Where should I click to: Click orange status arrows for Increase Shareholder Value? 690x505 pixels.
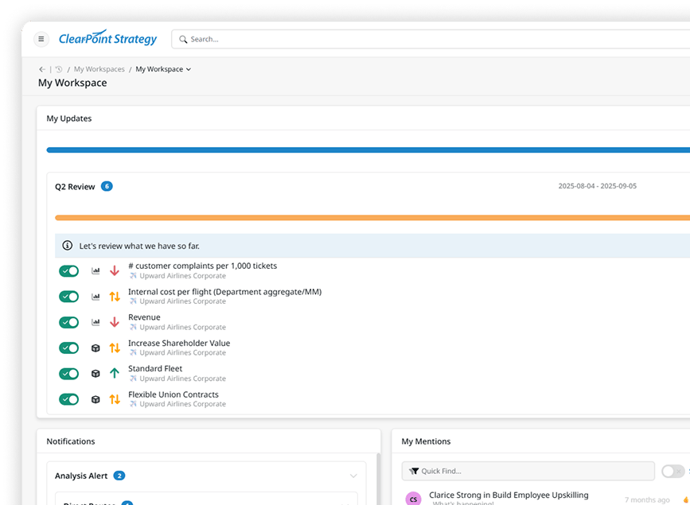click(x=115, y=348)
